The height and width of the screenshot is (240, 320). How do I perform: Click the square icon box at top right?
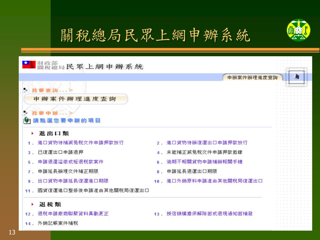click(x=296, y=77)
